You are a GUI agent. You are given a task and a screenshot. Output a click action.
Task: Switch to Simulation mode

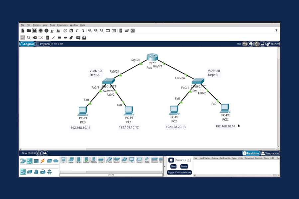click(270, 153)
